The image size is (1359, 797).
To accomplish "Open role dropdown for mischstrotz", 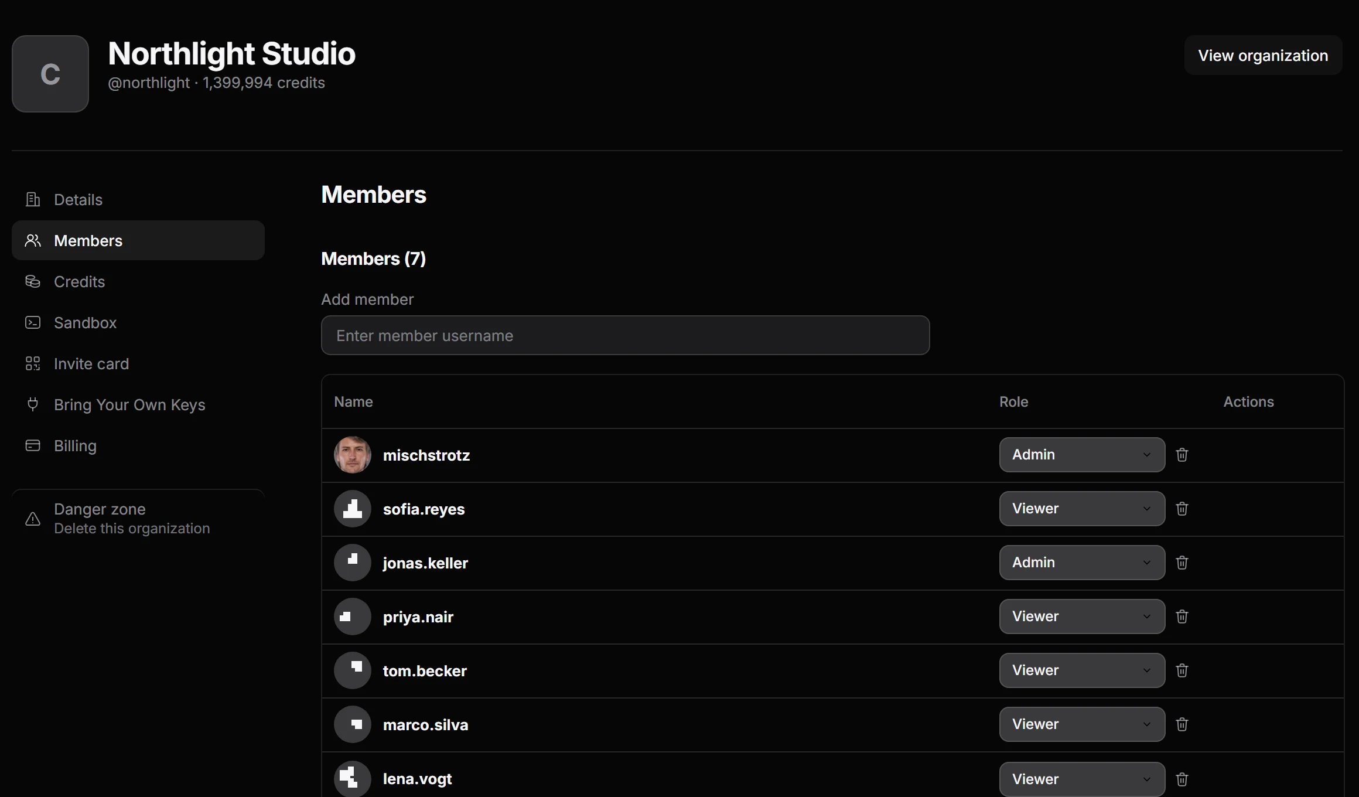I will [x=1082, y=455].
